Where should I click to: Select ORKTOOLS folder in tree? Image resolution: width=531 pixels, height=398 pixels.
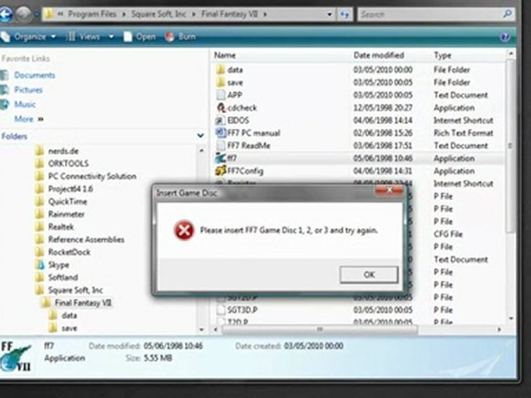[x=69, y=164]
